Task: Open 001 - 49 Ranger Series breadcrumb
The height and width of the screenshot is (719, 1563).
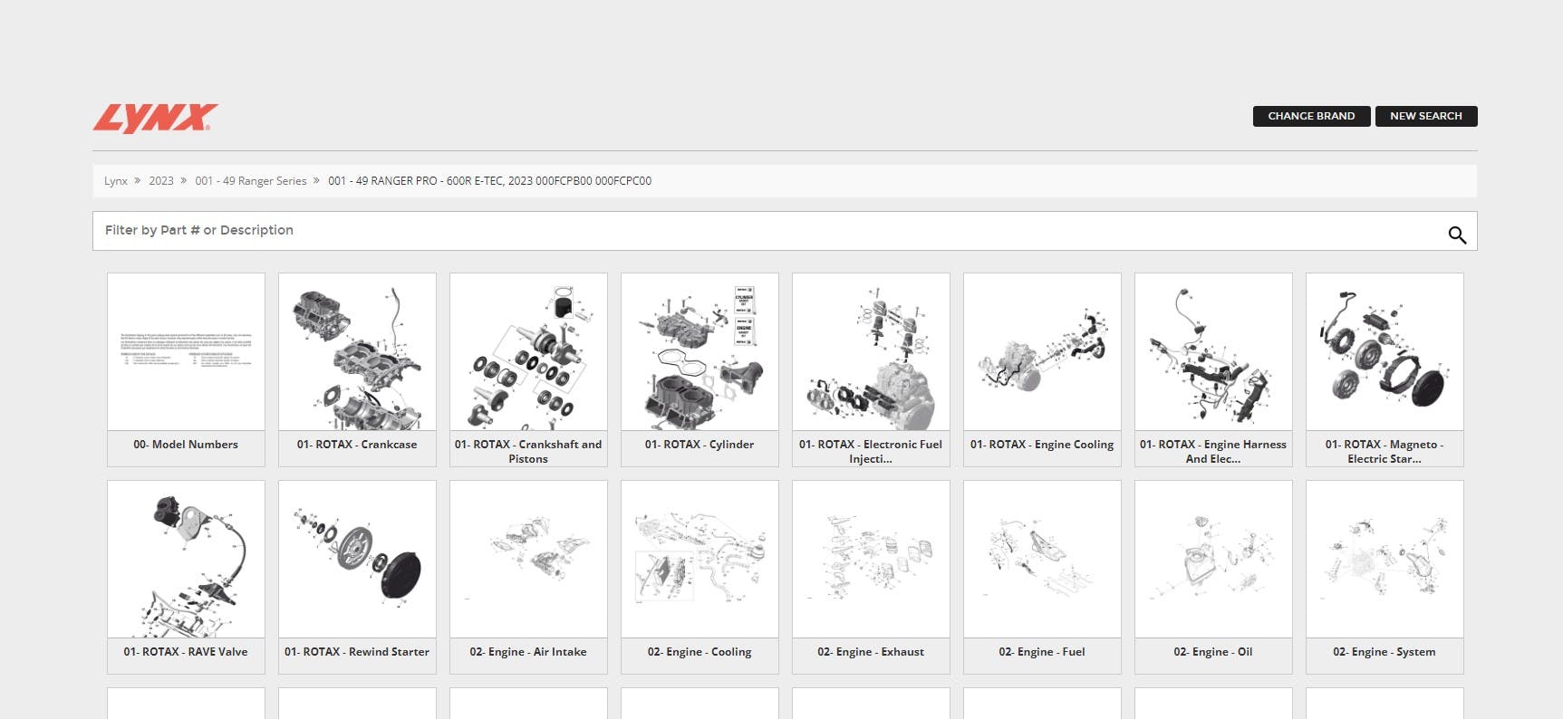Action: [x=250, y=181]
